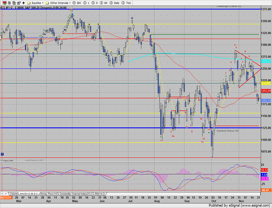
Task: Click the third toolbar window icon
Action: (x=14, y=3)
